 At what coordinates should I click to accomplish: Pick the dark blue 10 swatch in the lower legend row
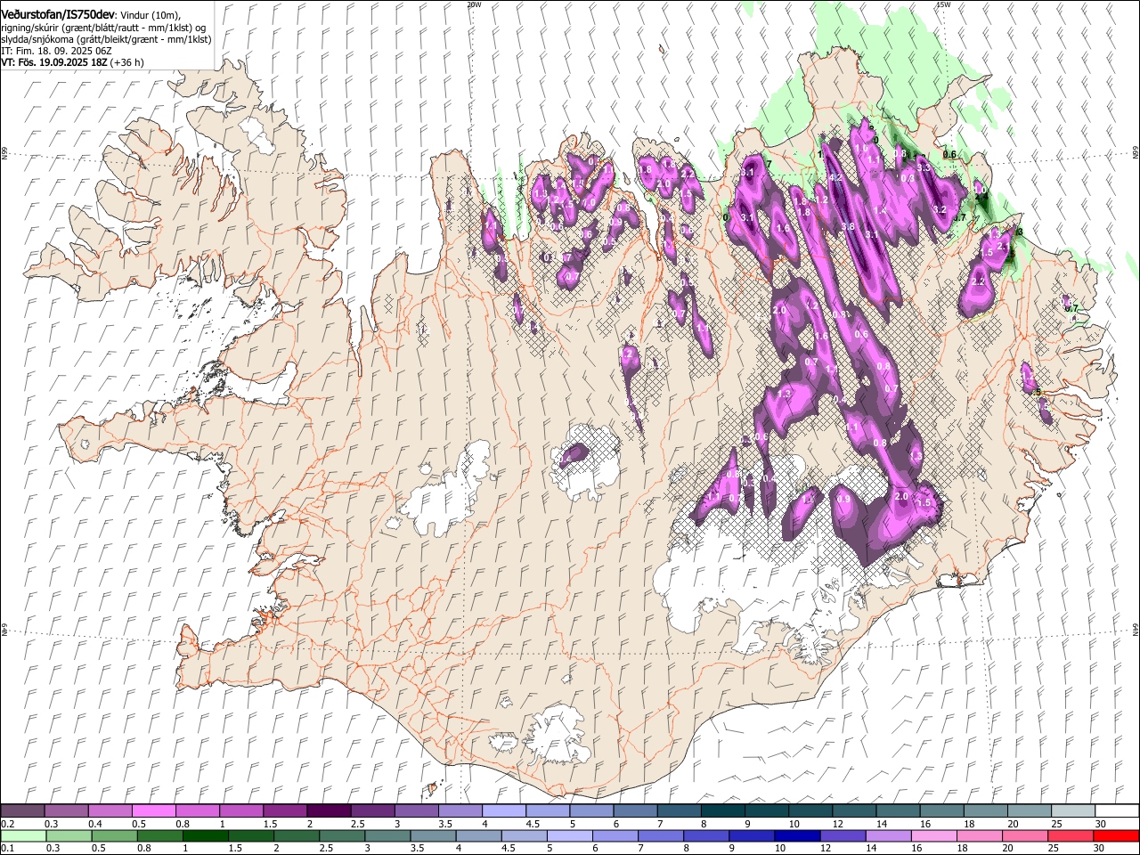click(796, 835)
